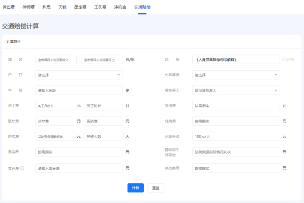
Task: Open the 工伤费 tab
Action: pyautogui.click(x=100, y=7)
